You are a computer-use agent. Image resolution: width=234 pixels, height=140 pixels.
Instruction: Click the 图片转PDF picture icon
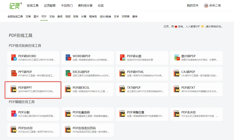177,57
